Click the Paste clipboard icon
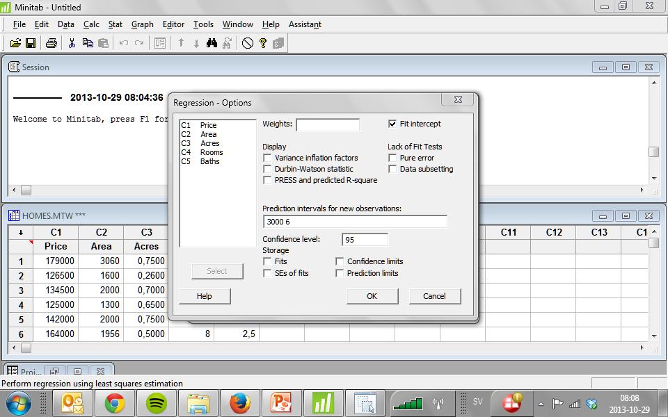 pyautogui.click(x=103, y=43)
